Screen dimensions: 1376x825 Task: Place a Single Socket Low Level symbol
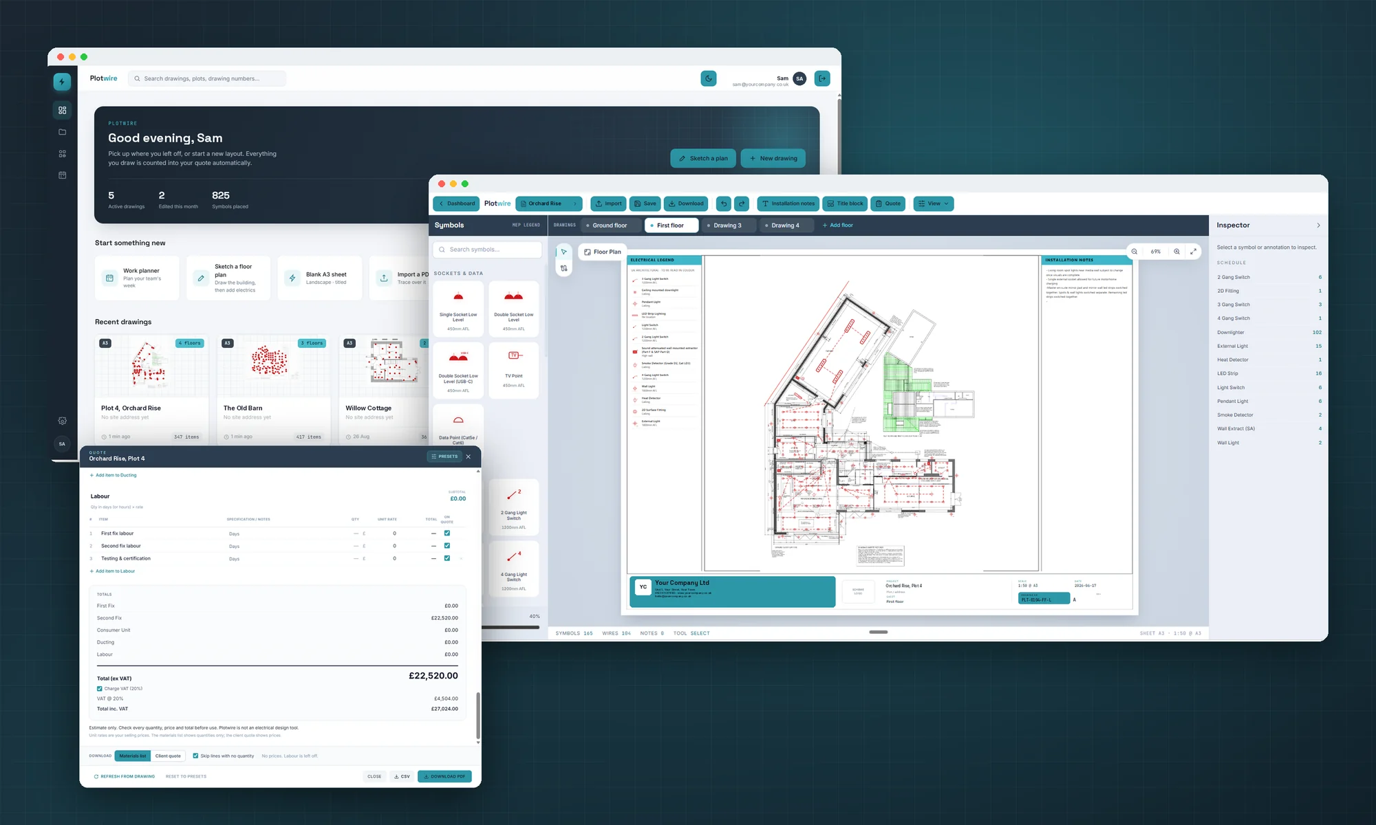458,309
